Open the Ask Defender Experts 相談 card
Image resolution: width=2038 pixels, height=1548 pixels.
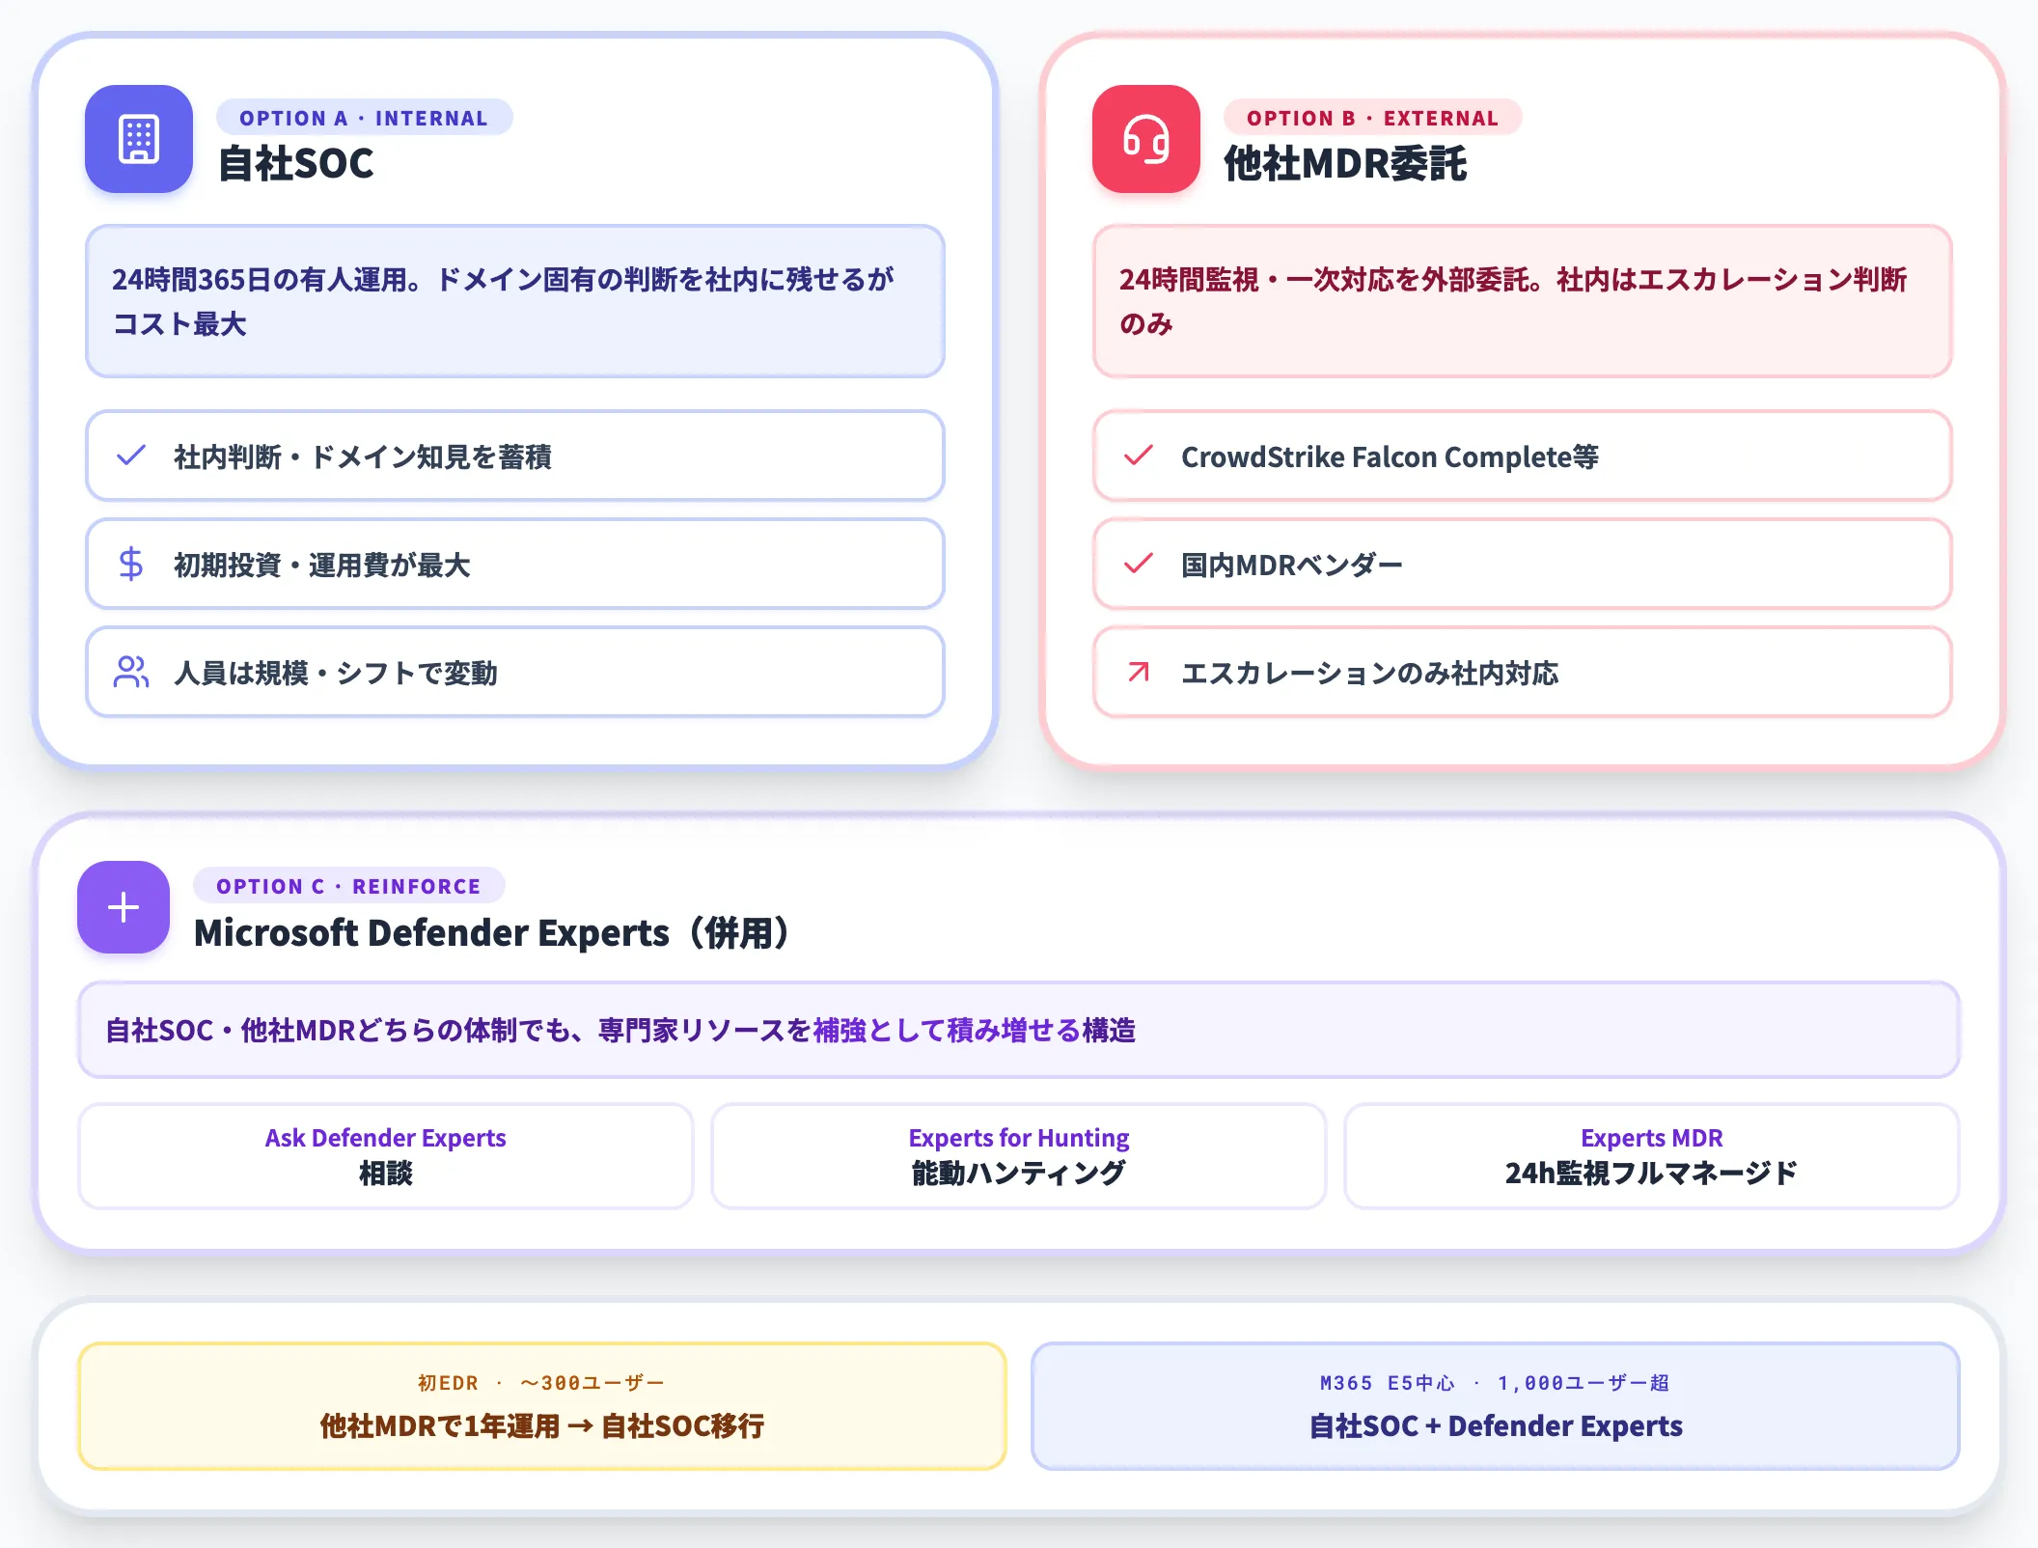(x=386, y=1156)
